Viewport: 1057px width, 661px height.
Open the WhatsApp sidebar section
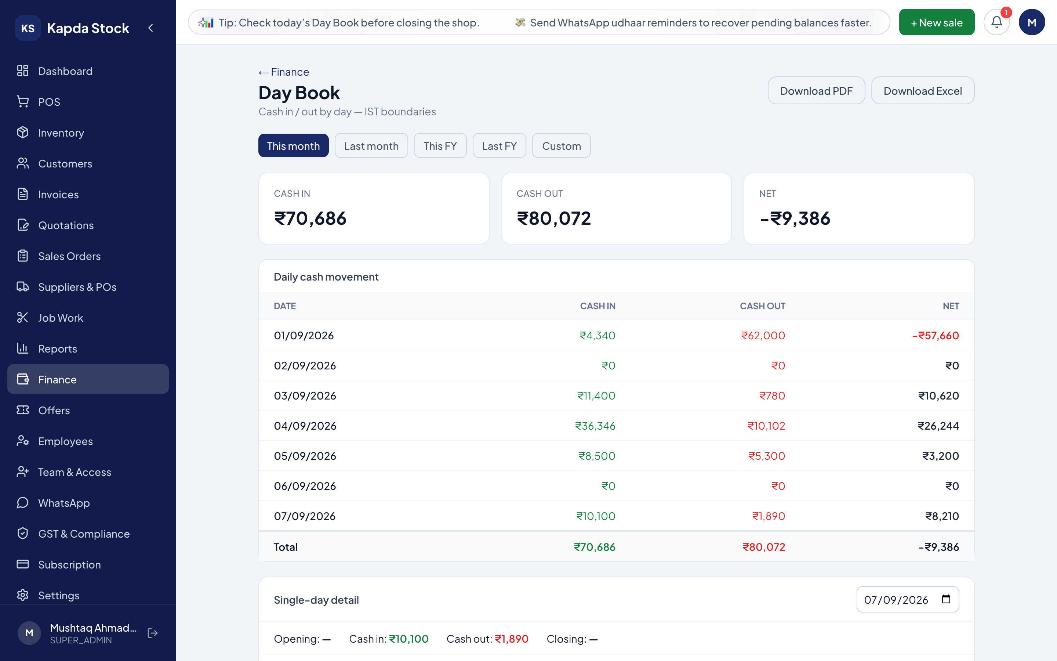[88, 503]
